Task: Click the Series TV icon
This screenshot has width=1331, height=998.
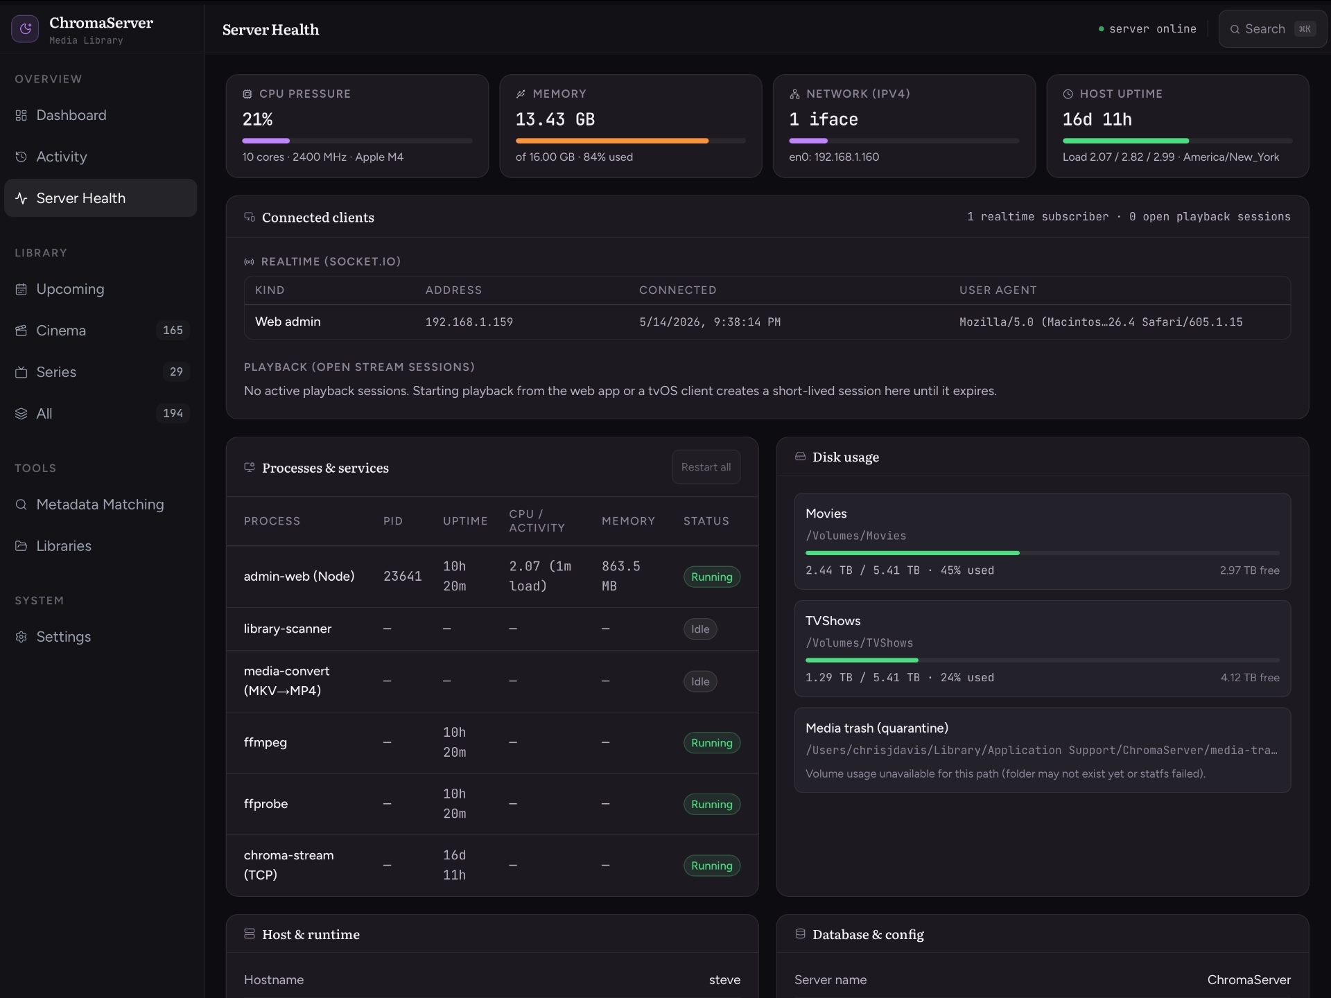Action: pos(21,372)
